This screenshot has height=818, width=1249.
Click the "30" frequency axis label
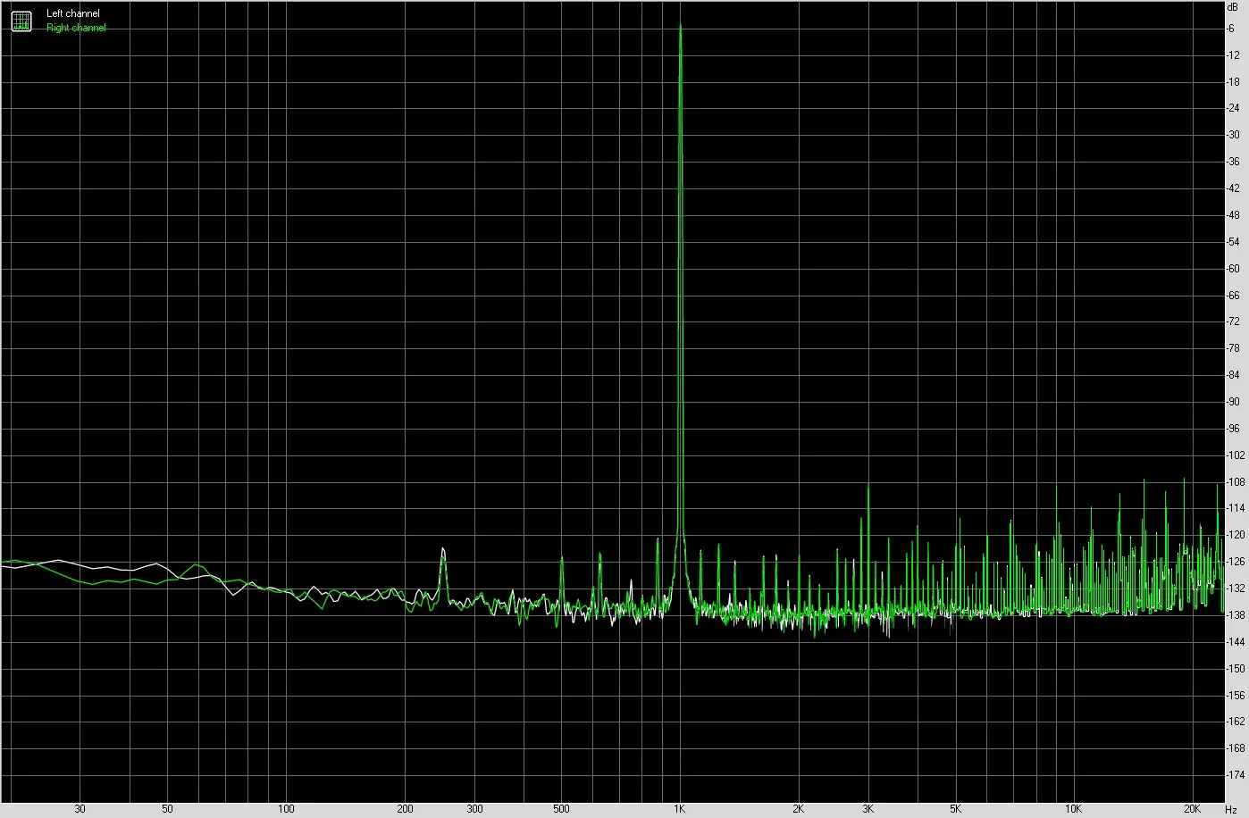(x=80, y=809)
